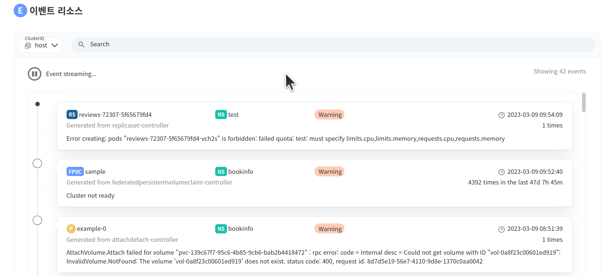Screen dimensions: 614x276
Task: Select timeline circle for example-0 event
Action: [x=38, y=221]
